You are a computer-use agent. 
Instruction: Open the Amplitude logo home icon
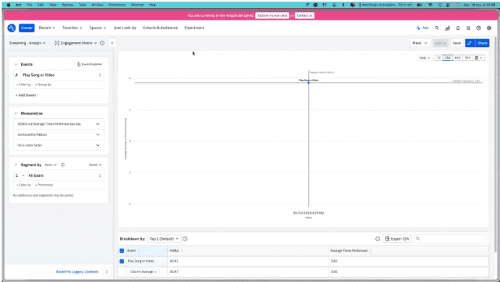click(x=12, y=28)
